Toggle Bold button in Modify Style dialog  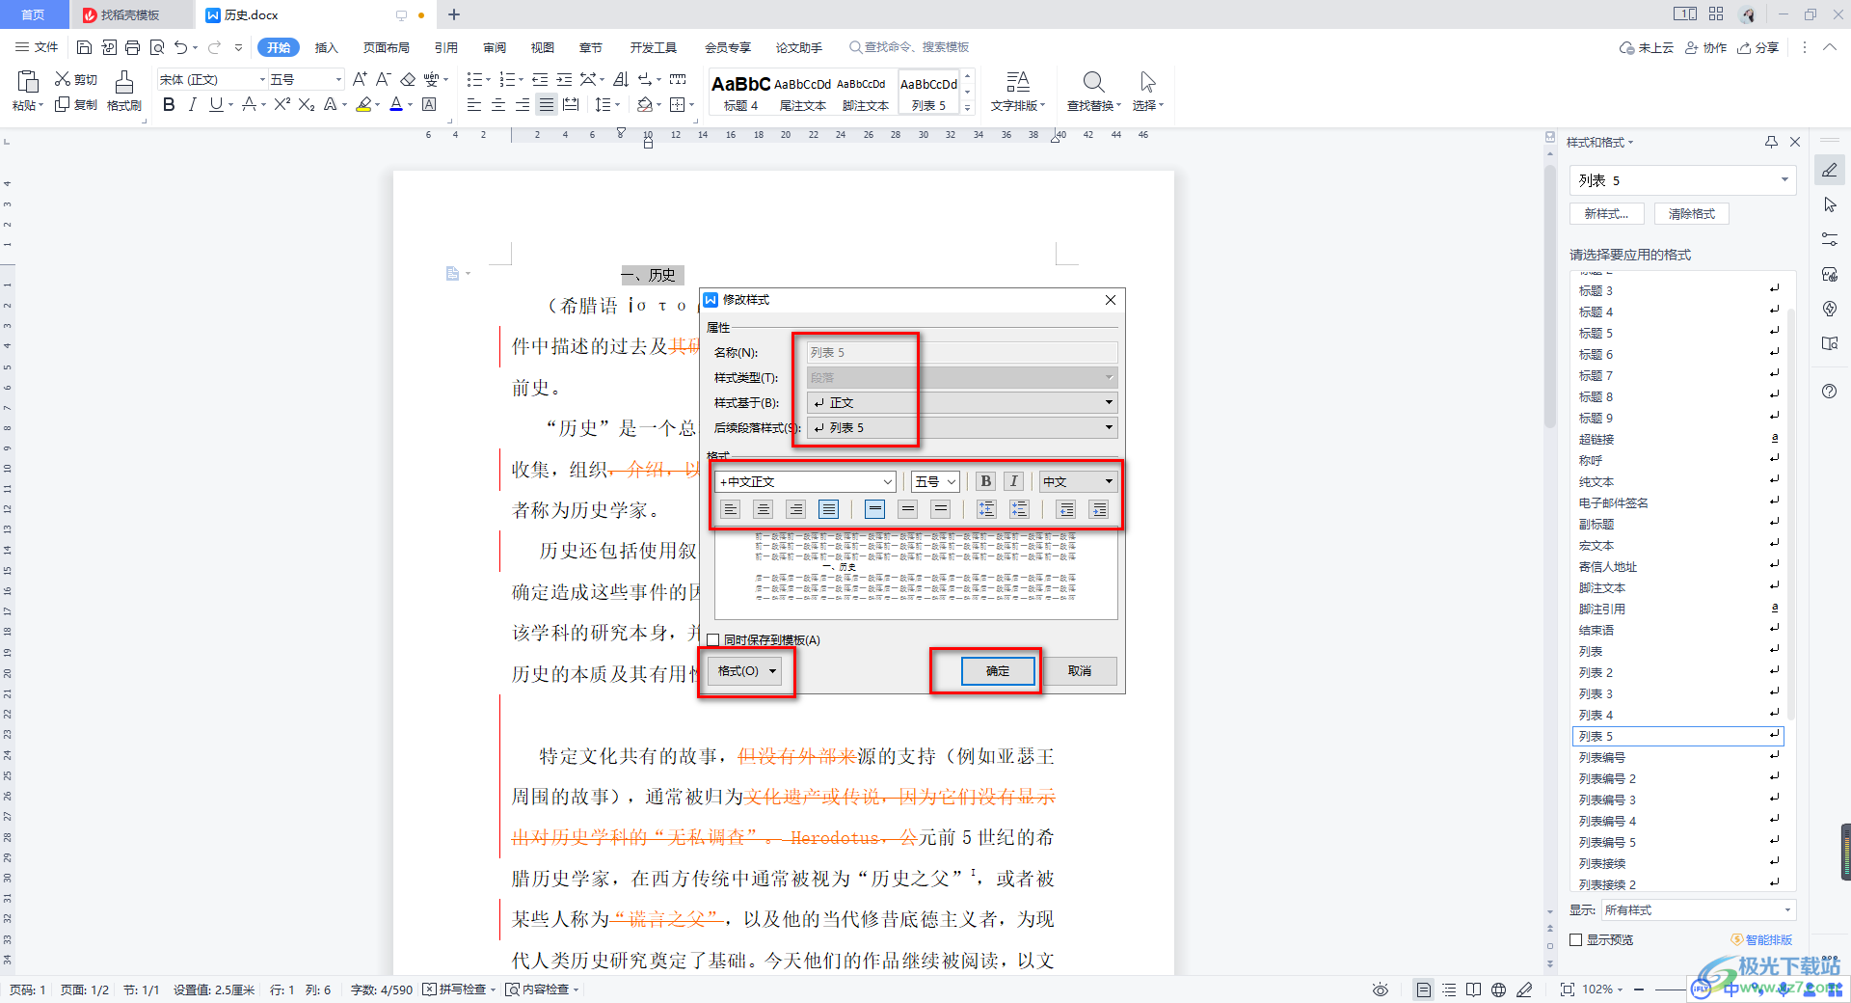click(x=985, y=481)
